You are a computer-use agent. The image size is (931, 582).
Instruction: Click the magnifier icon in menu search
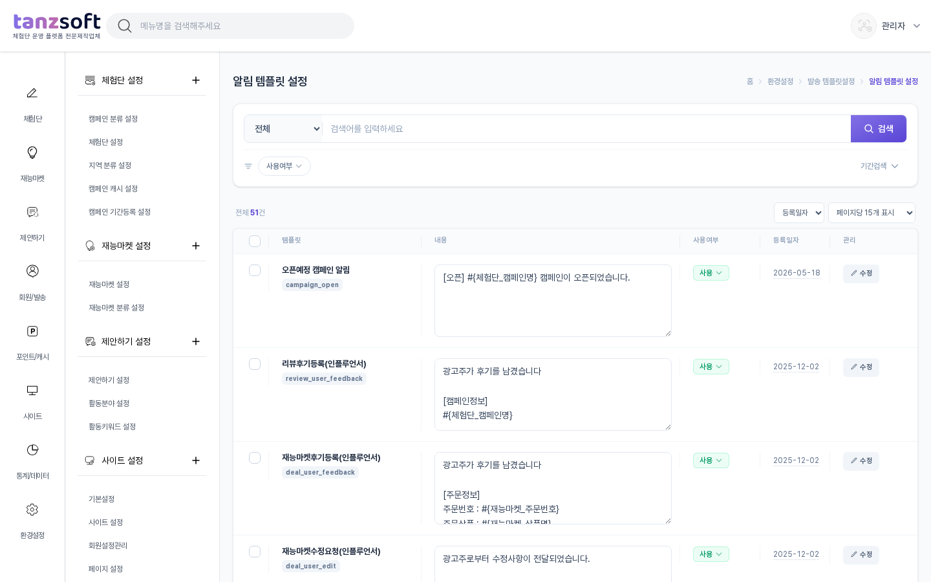[125, 26]
